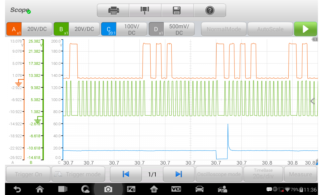Open the Oscilloscope mode menu

point(219,174)
